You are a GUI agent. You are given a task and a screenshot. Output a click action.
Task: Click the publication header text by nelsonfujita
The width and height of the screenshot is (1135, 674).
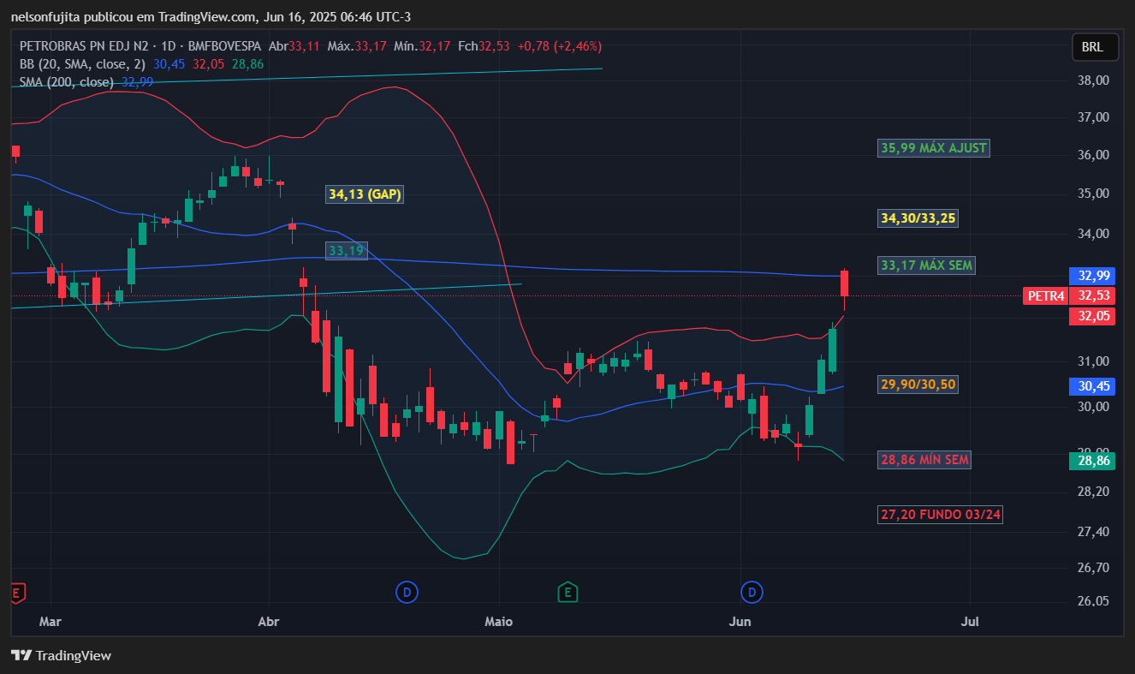[211, 17]
